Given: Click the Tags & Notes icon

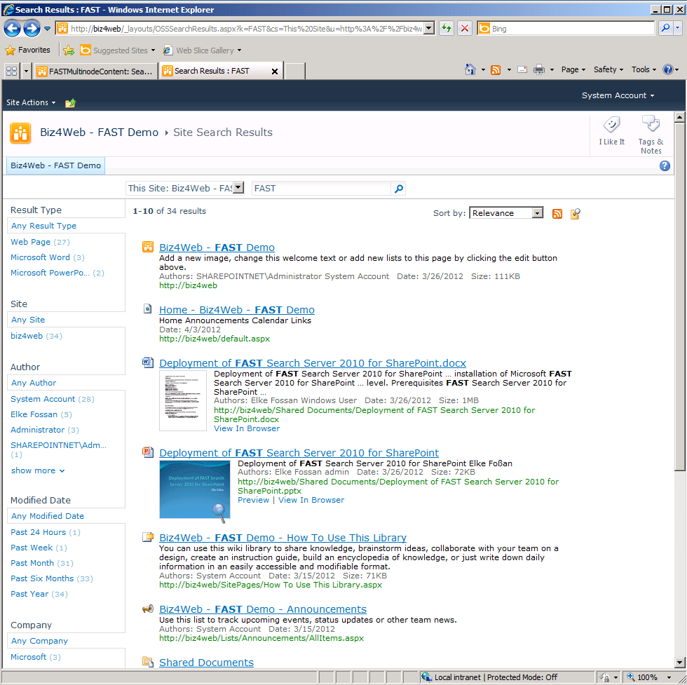Looking at the screenshot, I should click(x=651, y=135).
